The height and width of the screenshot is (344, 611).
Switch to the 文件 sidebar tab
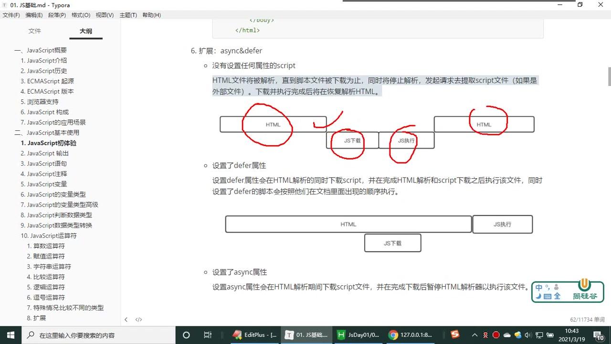point(35,31)
